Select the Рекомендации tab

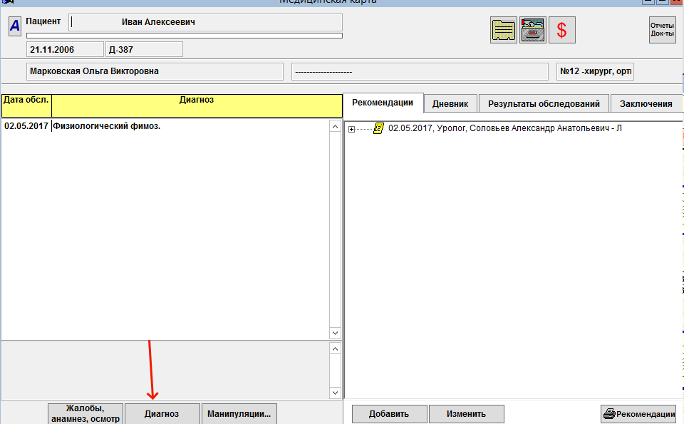[x=383, y=103]
